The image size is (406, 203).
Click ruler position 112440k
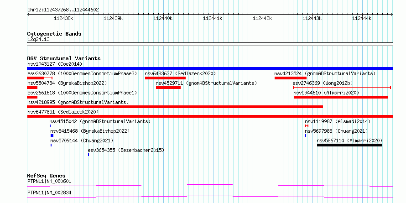pos(163,18)
